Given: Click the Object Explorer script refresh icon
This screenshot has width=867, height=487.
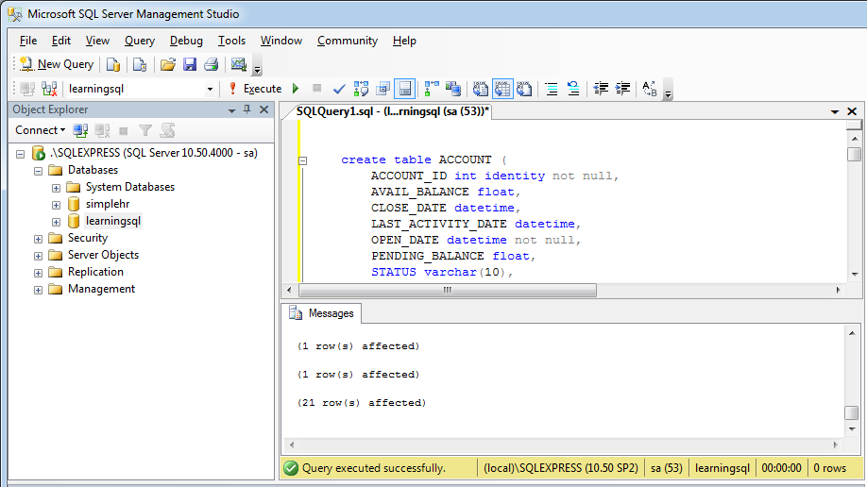Looking at the screenshot, I should pyautogui.click(x=167, y=130).
